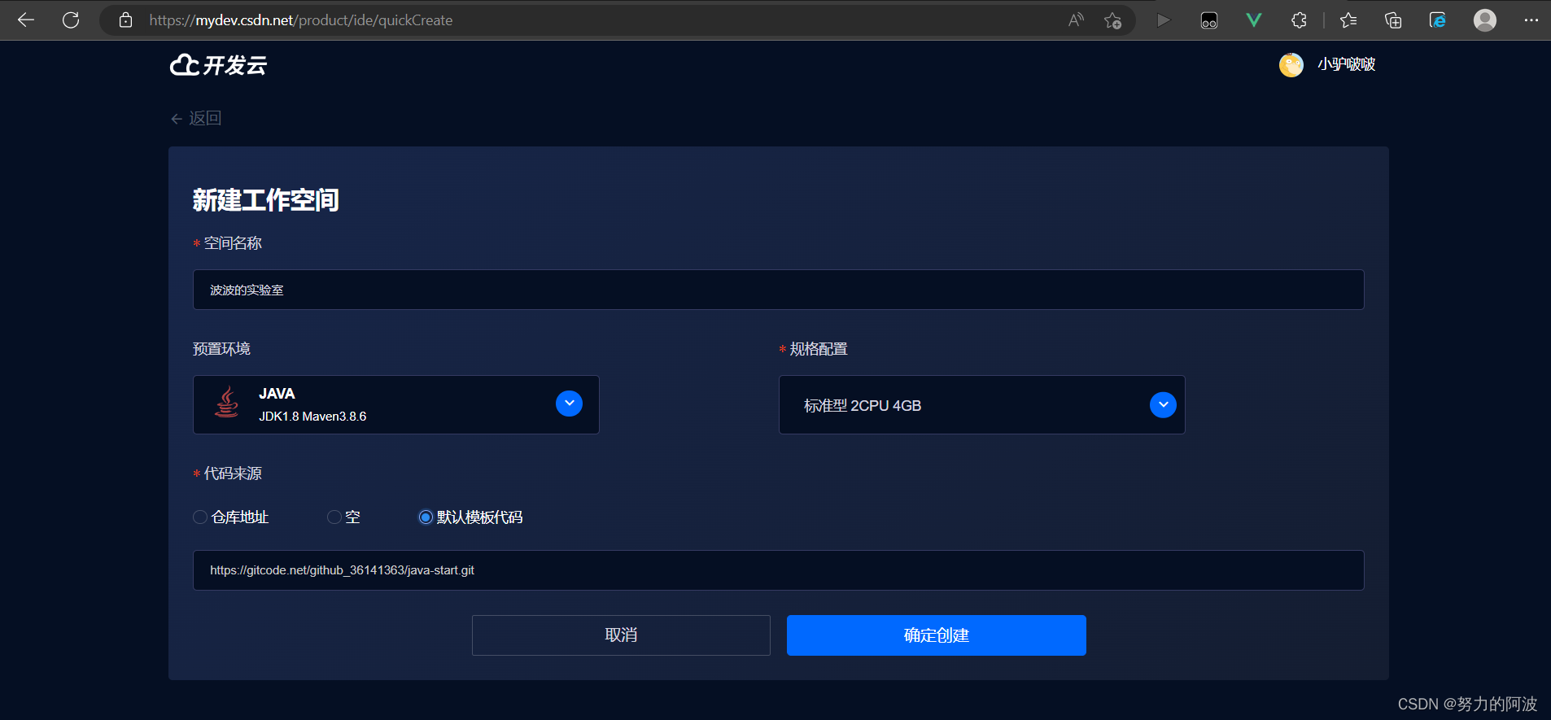
Task: Click the 取消 button
Action: pyautogui.click(x=621, y=635)
